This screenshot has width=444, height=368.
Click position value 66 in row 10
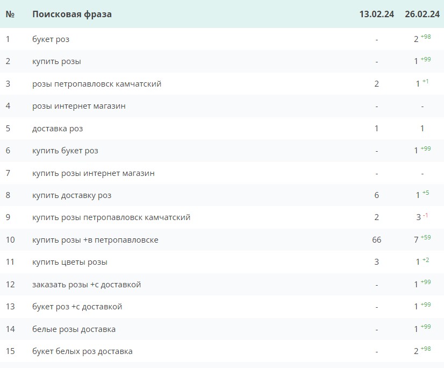[376, 240]
